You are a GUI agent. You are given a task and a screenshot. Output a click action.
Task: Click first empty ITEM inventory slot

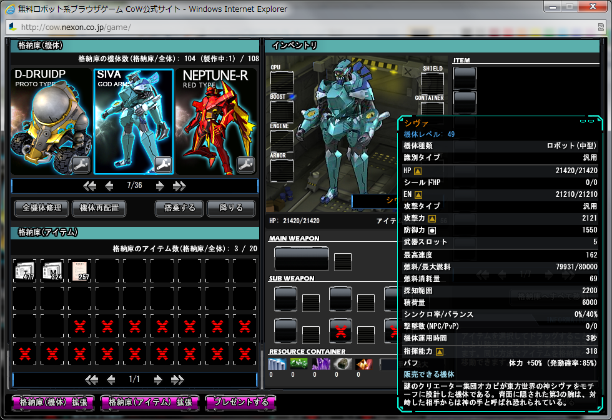(x=465, y=78)
